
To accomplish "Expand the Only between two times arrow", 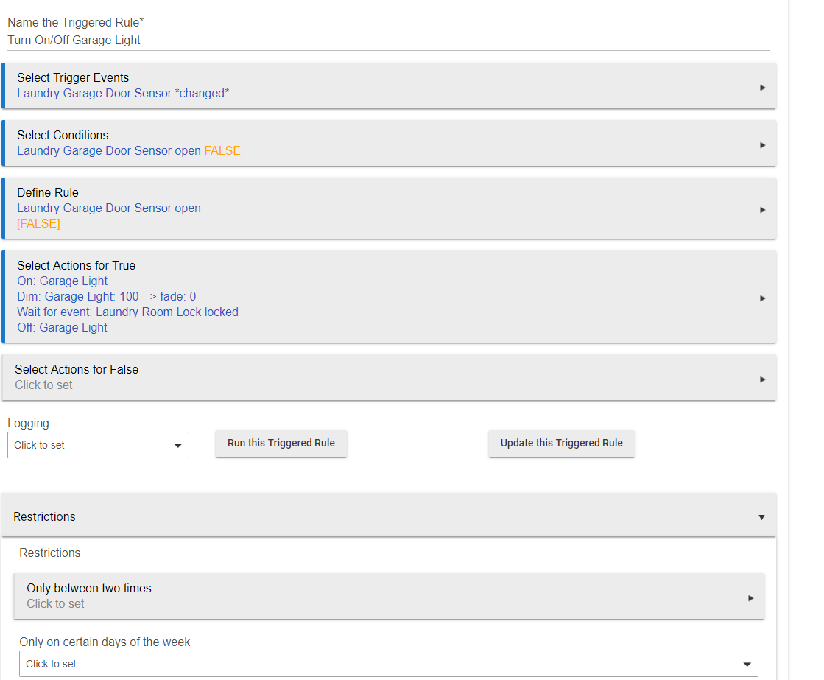I will pos(750,598).
